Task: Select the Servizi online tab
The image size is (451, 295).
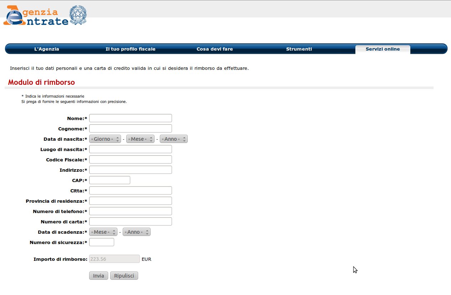Action: click(383, 49)
